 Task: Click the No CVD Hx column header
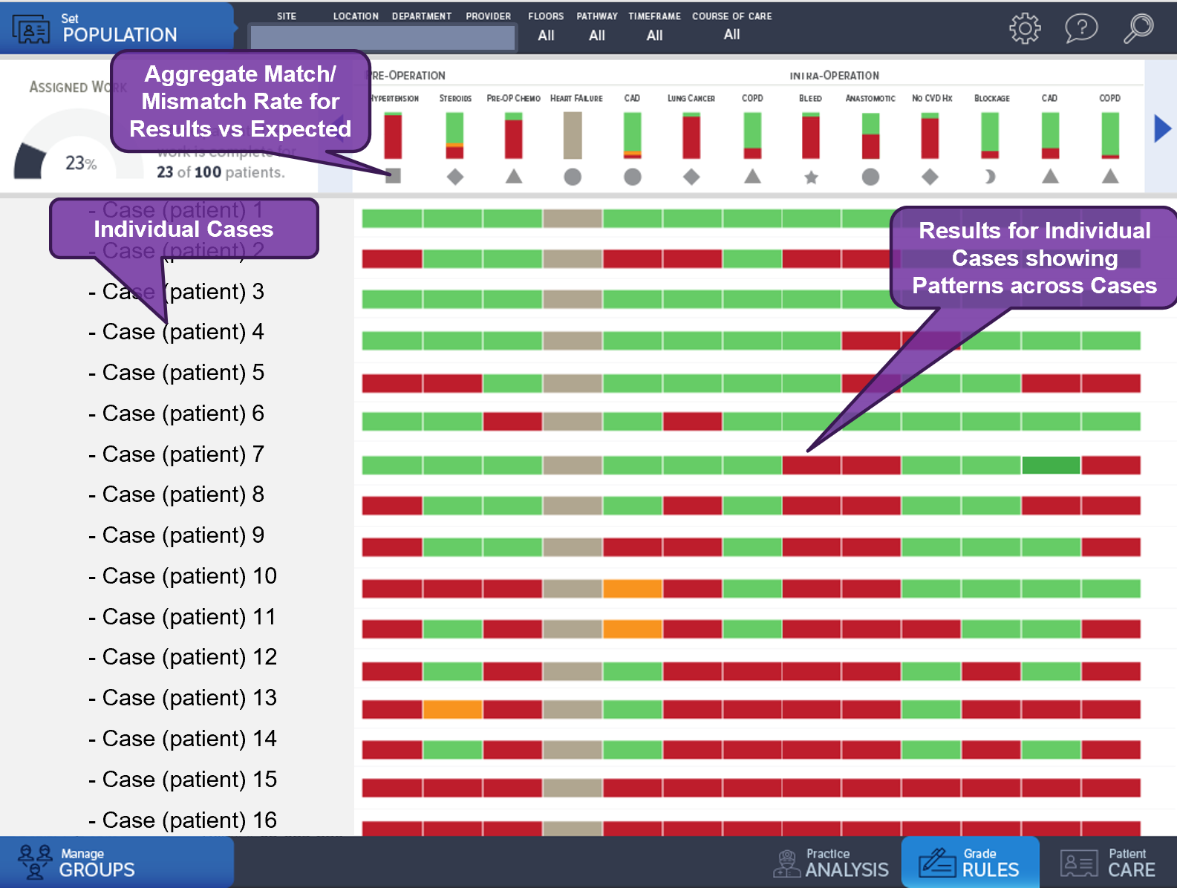point(932,98)
